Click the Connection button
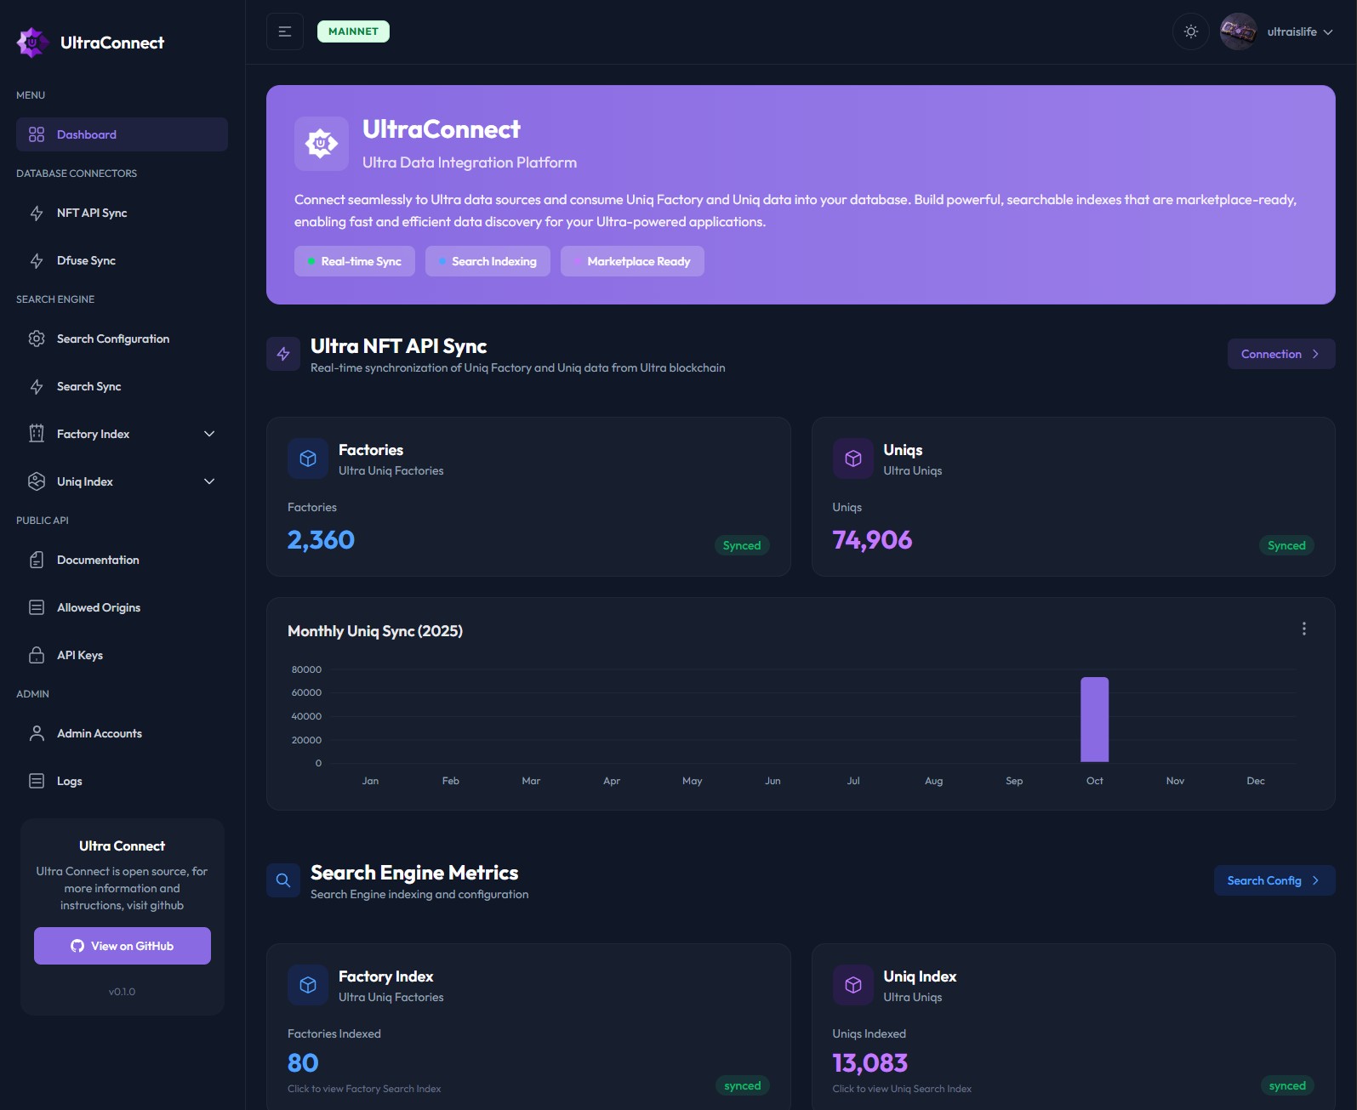The width and height of the screenshot is (1357, 1110). (x=1280, y=354)
